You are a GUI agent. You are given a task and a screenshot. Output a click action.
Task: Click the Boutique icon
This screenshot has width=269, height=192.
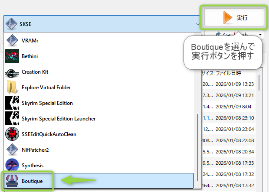coord(11,181)
